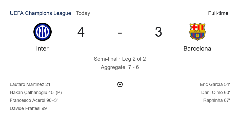240x116 pixels.
Task: Select Raphinha 87' goal entry
Action: pyautogui.click(x=216, y=100)
